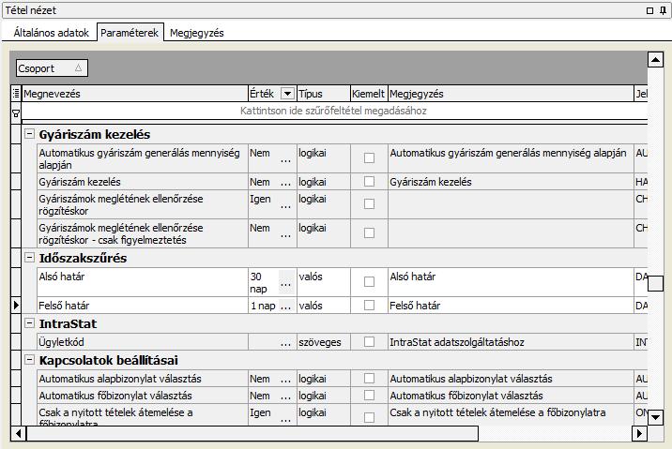Click the 'IntraStat adatszolgáltatáshoz' note cell
This screenshot has width=672, height=449.
[x=511, y=342]
